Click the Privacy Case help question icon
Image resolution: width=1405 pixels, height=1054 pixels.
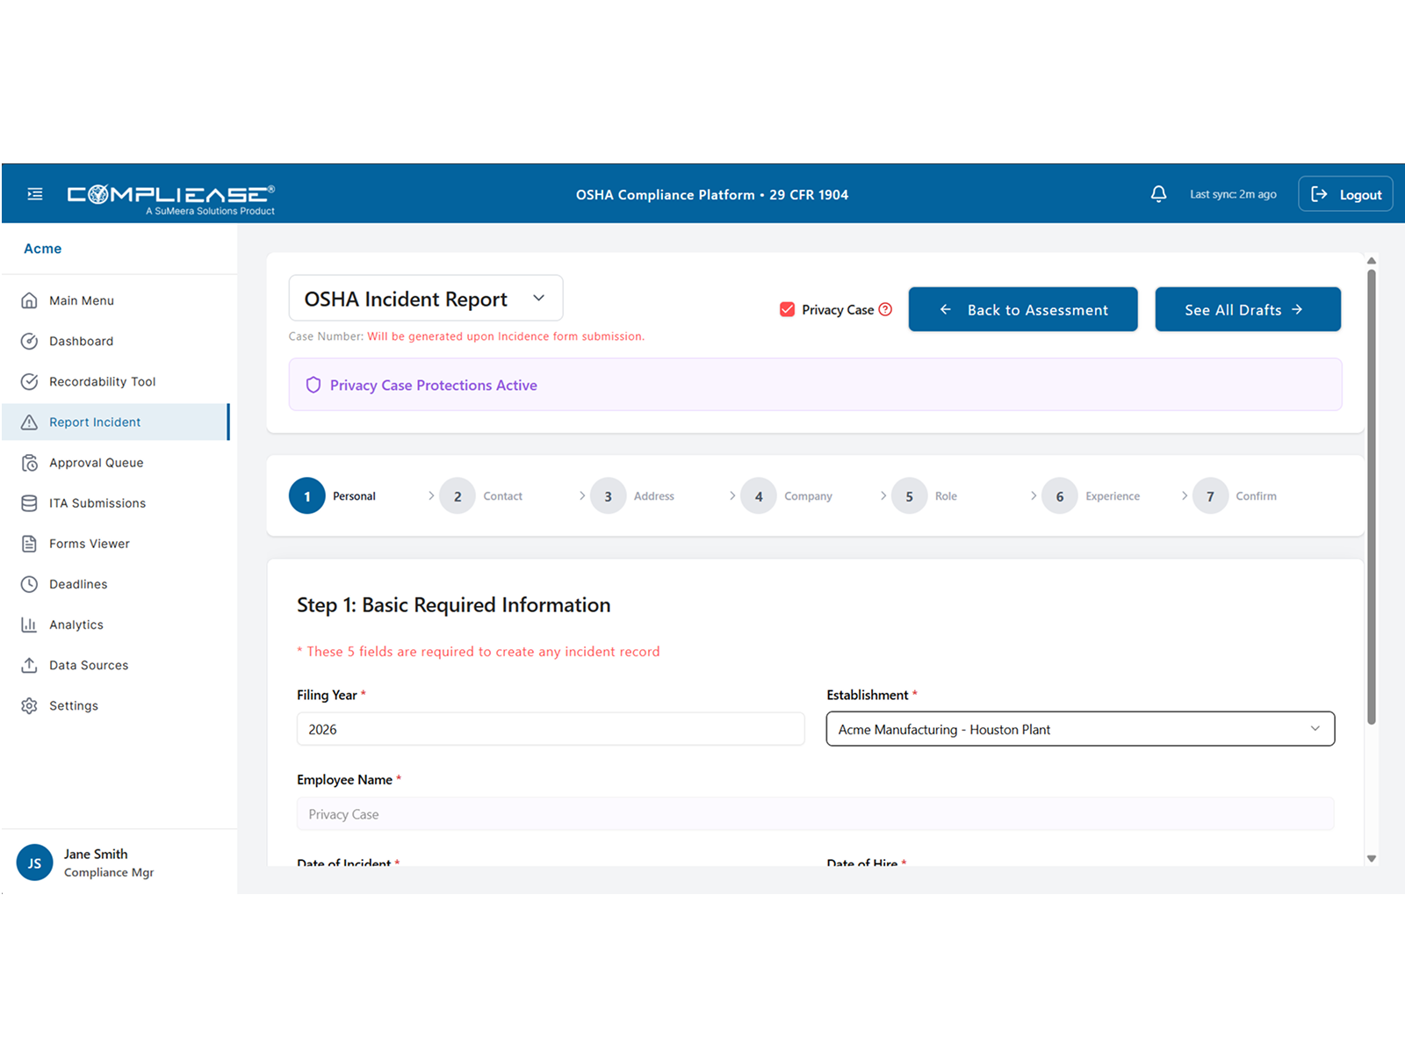coord(885,309)
